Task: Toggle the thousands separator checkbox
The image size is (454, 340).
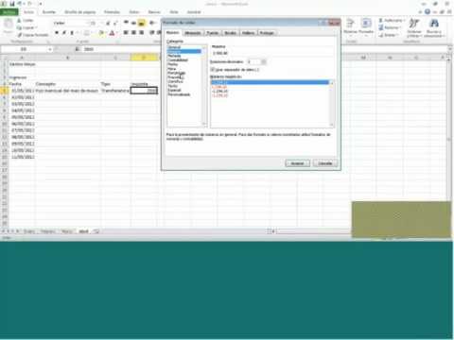Action: point(213,70)
